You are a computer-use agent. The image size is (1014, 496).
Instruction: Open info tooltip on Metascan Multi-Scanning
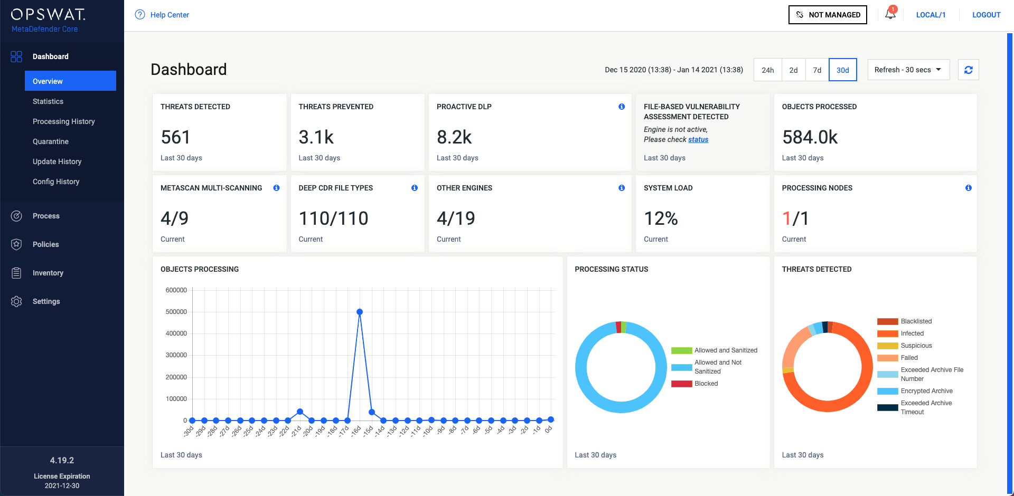[276, 187]
